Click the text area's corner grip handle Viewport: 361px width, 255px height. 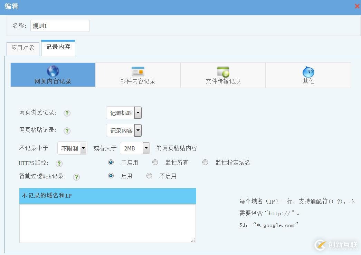coord(193,240)
